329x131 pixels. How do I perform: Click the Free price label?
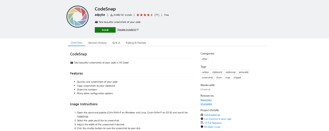pos(167,15)
